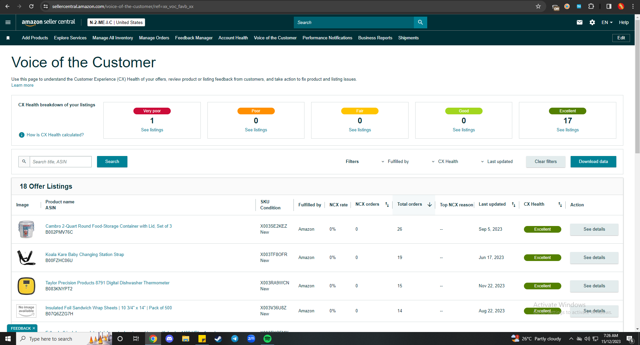Click the teal Search button

click(x=112, y=162)
